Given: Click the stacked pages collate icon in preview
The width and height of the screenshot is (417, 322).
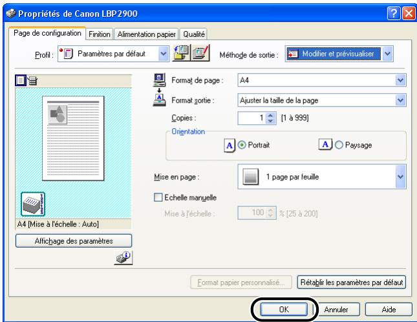Looking at the screenshot, I should (x=33, y=204).
